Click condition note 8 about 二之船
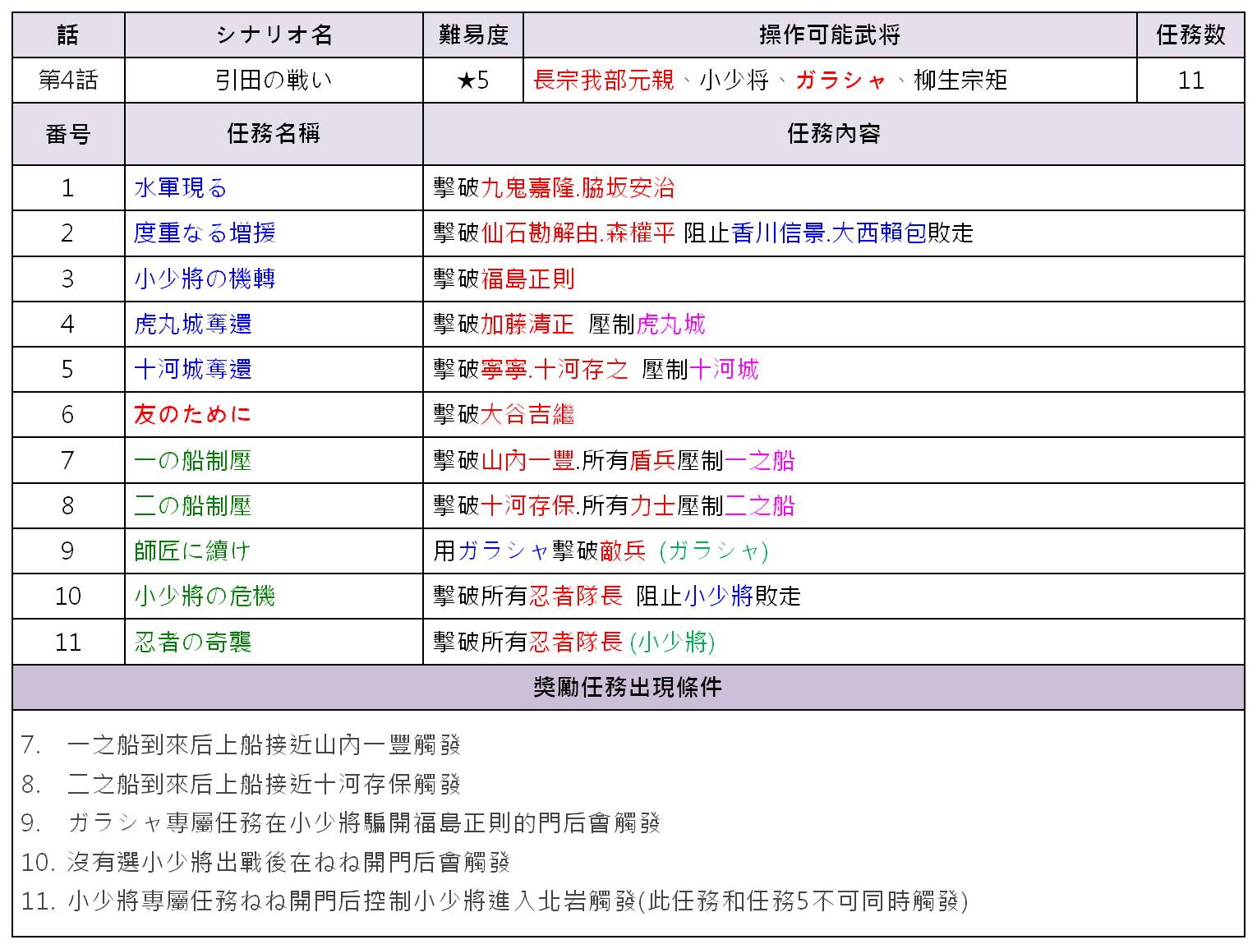The image size is (1257, 949). 241,785
